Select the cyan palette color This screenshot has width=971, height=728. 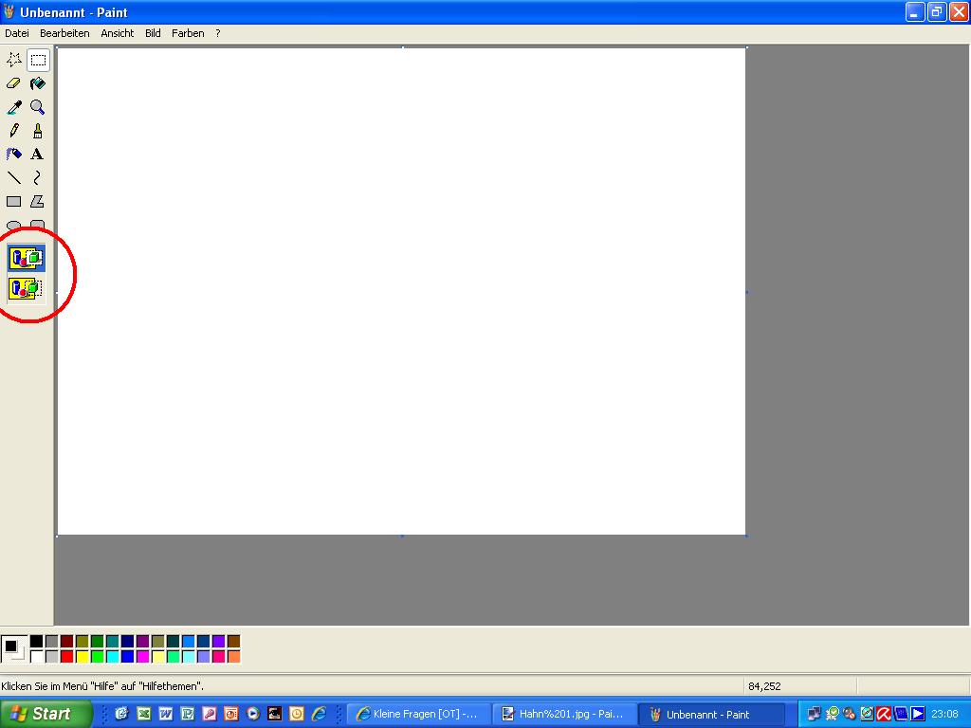pos(112,656)
